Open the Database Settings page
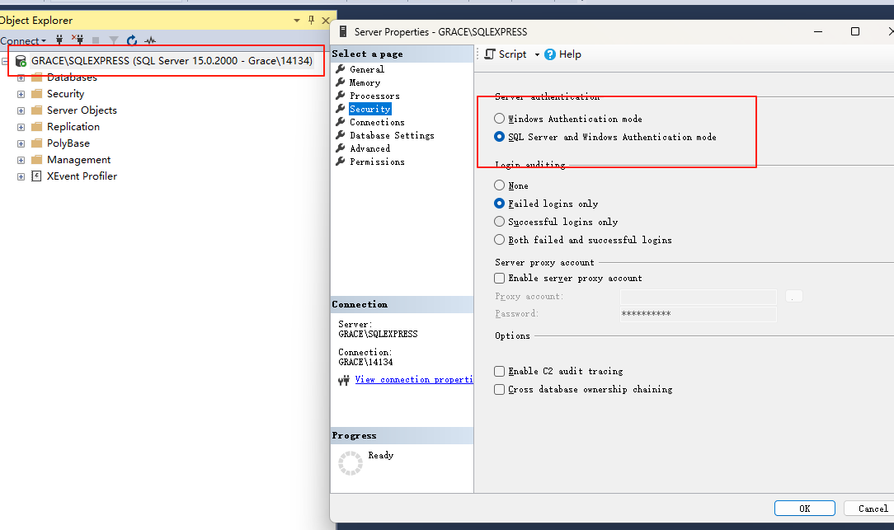894x530 pixels. (x=392, y=135)
